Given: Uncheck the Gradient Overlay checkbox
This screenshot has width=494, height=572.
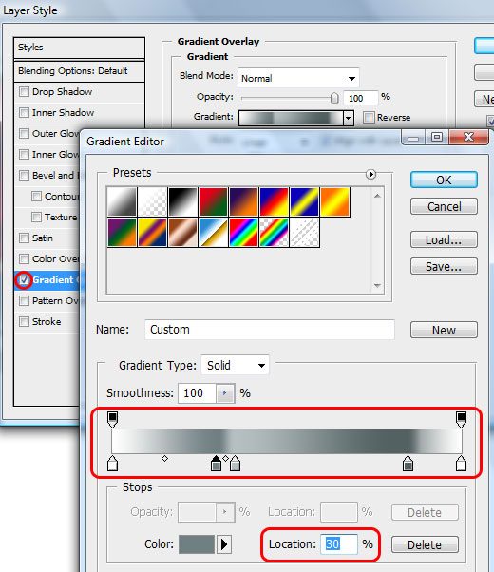Looking at the screenshot, I should [24, 280].
